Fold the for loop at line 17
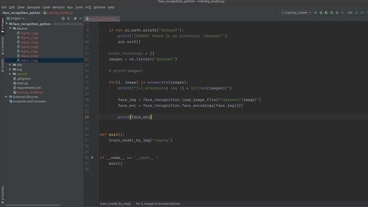The height and width of the screenshot is (207, 368). click(x=98, y=82)
